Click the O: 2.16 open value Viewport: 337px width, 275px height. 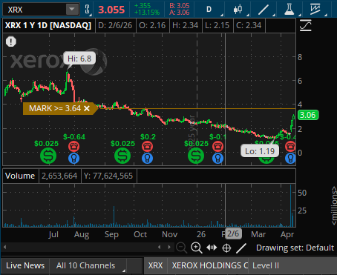(x=152, y=25)
